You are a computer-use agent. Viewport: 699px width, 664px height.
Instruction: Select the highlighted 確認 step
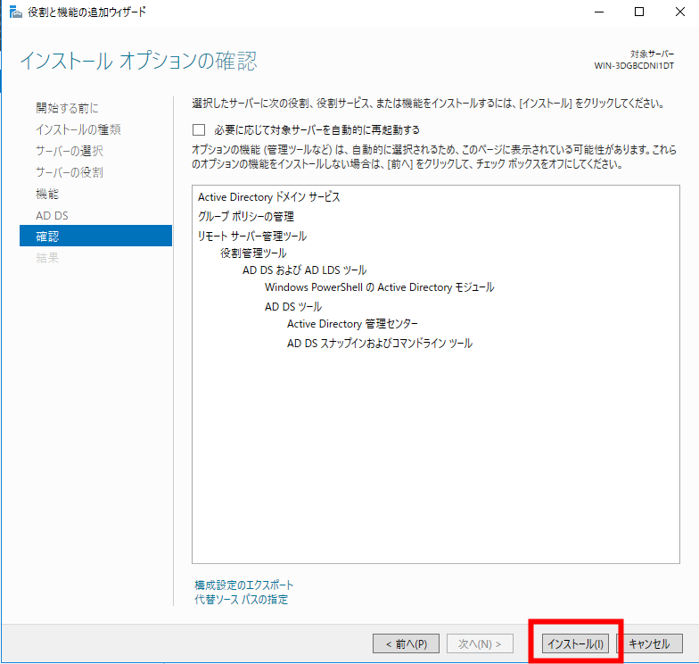(96, 236)
